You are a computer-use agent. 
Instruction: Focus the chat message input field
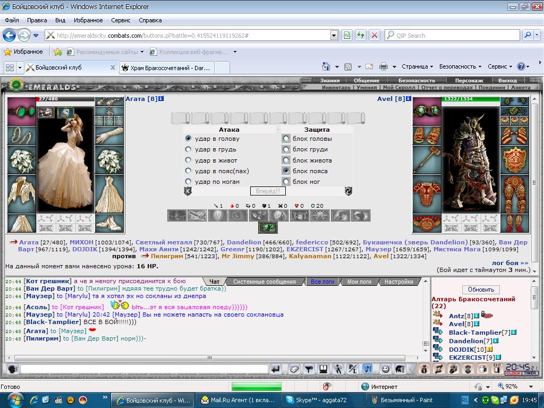[x=144, y=369]
